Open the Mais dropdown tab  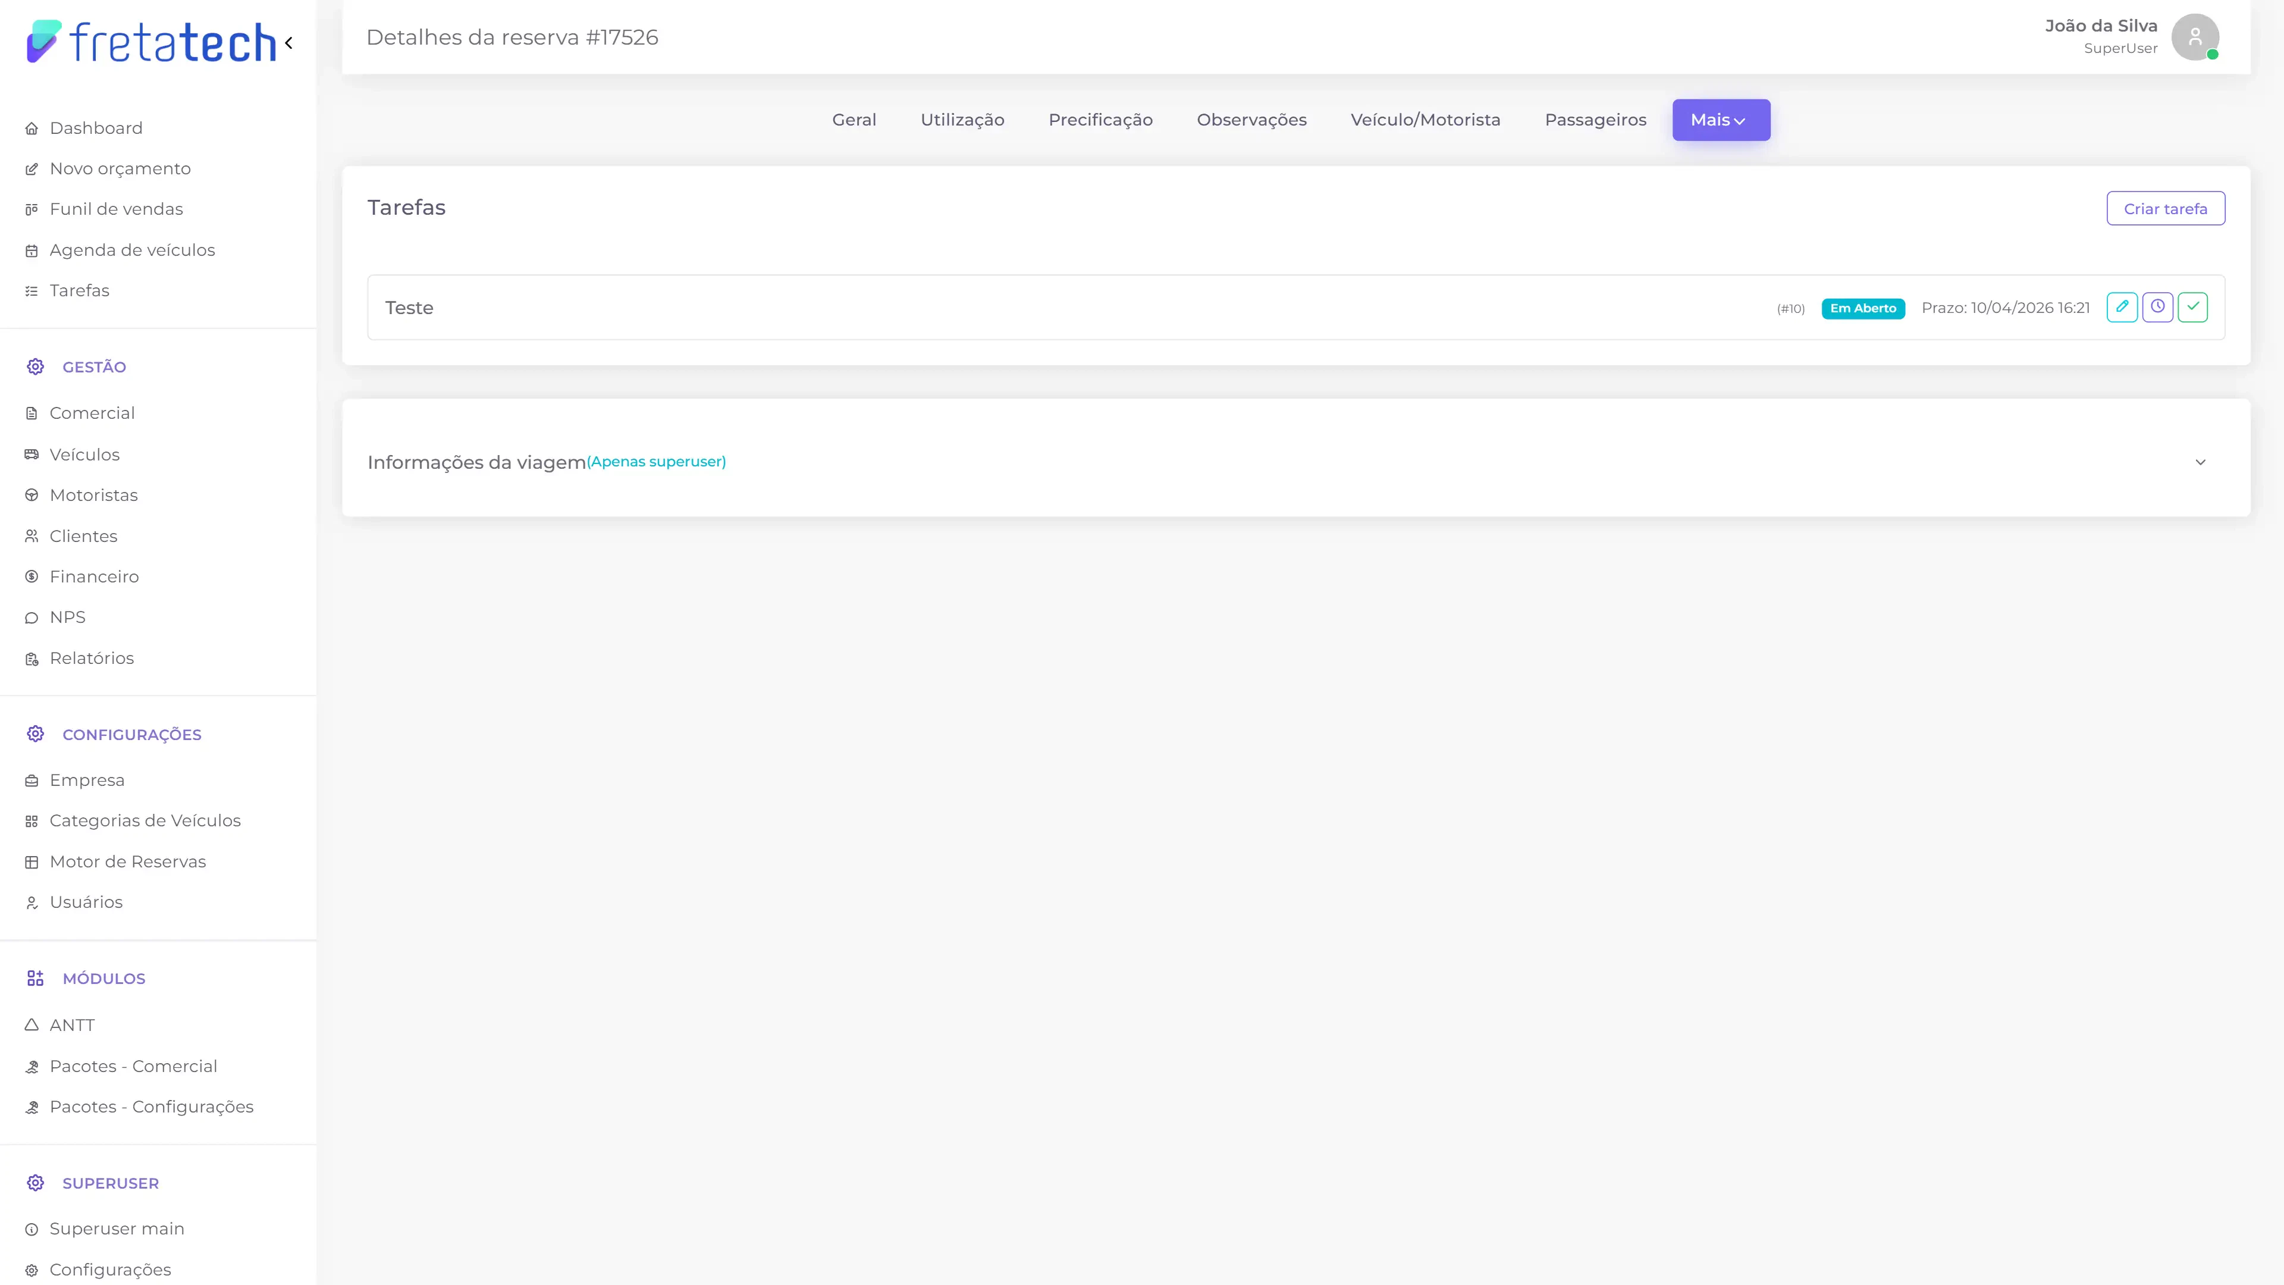pyautogui.click(x=1721, y=120)
